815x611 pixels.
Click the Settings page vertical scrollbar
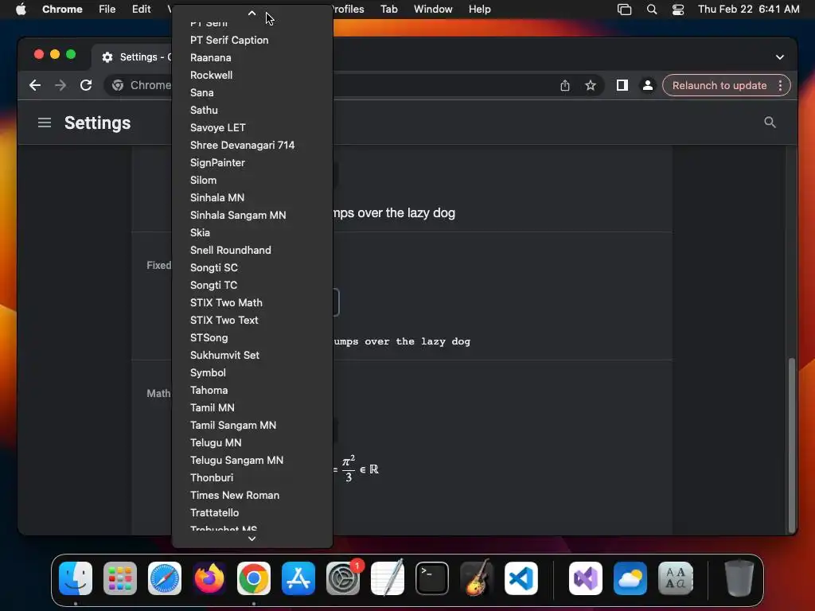pyautogui.click(x=792, y=444)
